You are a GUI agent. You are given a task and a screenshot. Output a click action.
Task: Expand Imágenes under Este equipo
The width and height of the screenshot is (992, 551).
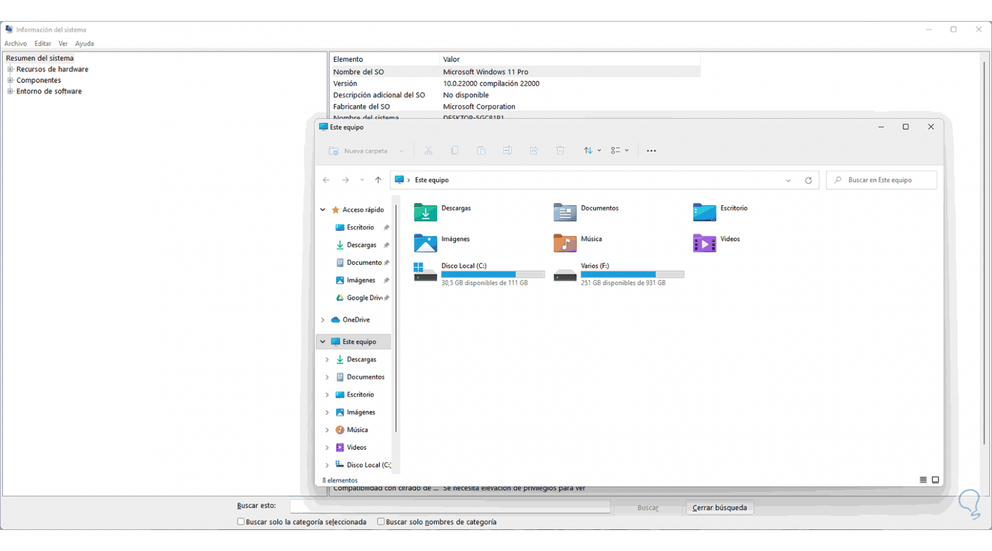click(327, 413)
